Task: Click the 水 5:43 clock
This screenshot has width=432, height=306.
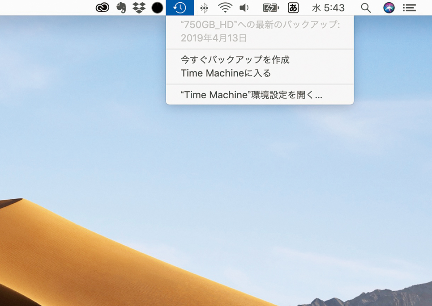Action: click(328, 8)
